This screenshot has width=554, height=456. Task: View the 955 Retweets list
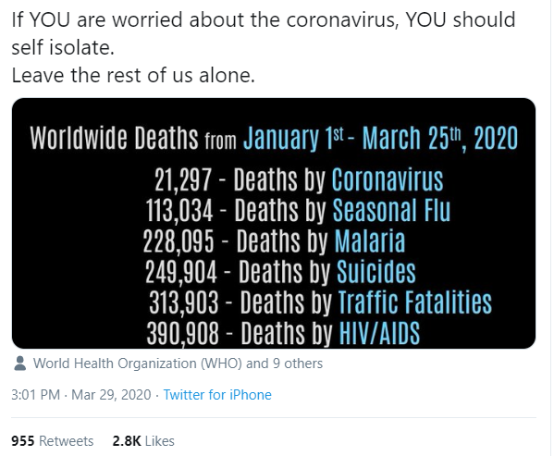coord(53,441)
